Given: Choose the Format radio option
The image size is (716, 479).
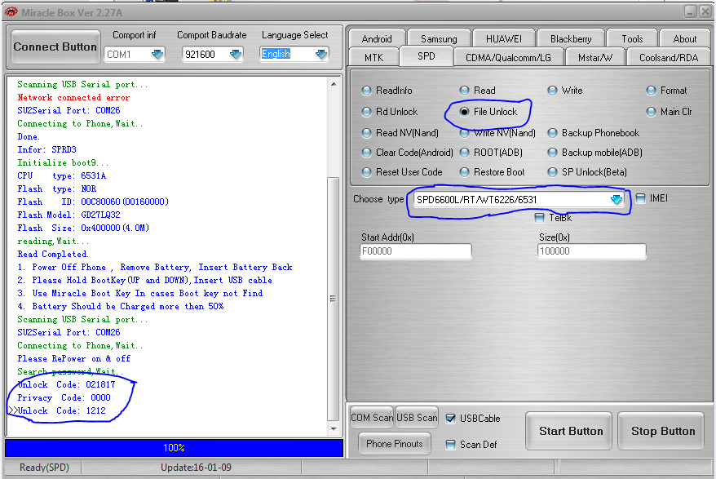Looking at the screenshot, I should tap(667, 91).
